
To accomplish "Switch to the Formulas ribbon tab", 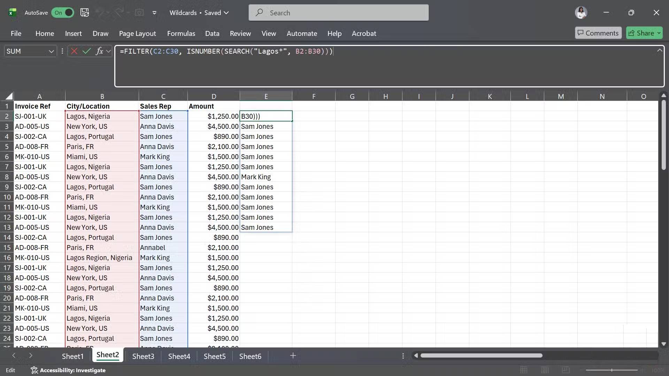I will click(181, 33).
